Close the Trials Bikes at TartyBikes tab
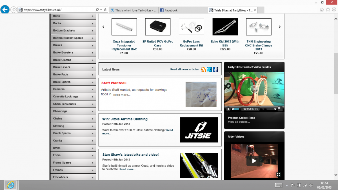This screenshot has height=190, width=338. (x=255, y=10)
